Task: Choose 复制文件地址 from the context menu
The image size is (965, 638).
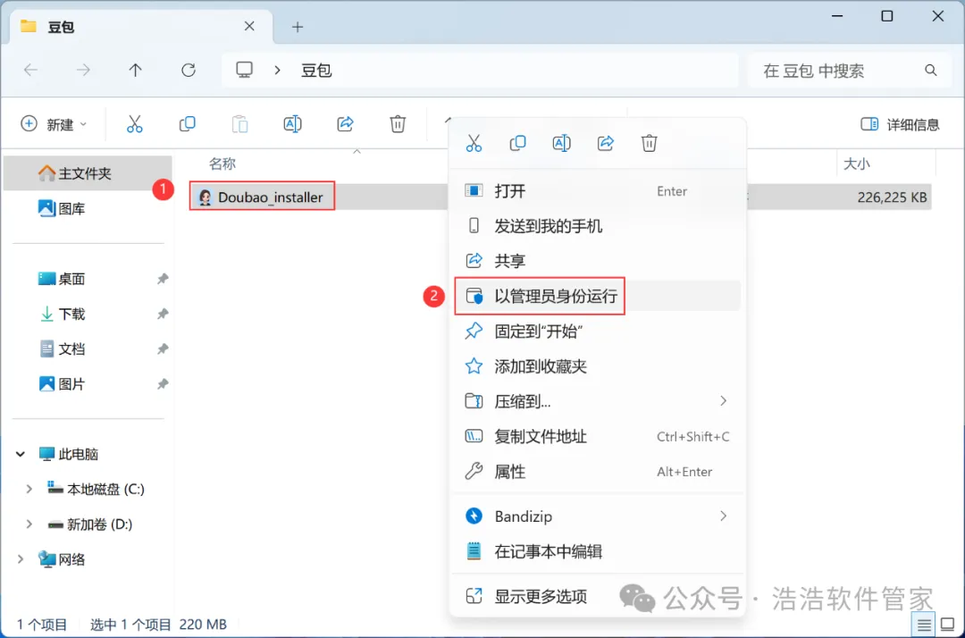Action: [x=597, y=436]
